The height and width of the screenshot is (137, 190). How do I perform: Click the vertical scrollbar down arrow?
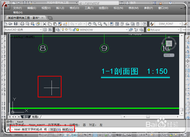(182, 113)
